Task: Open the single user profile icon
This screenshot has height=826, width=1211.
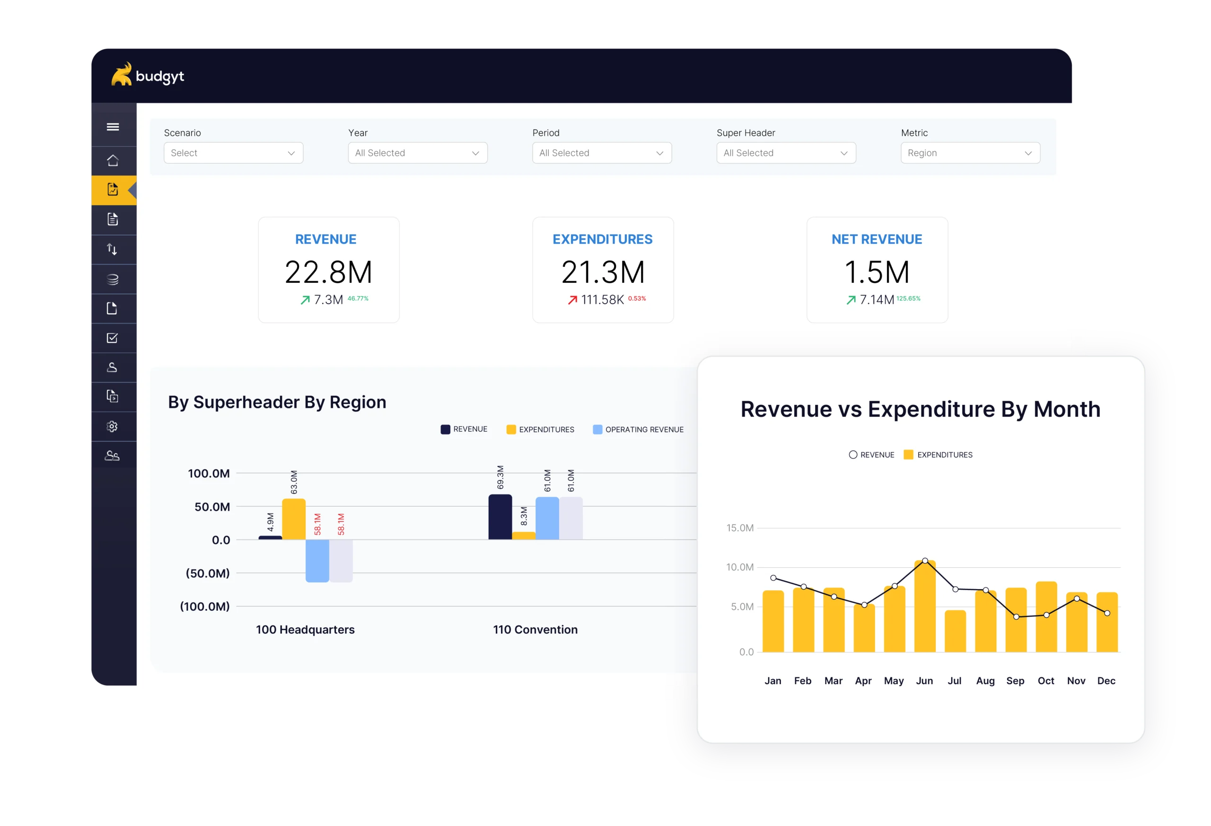Action: [x=112, y=368]
